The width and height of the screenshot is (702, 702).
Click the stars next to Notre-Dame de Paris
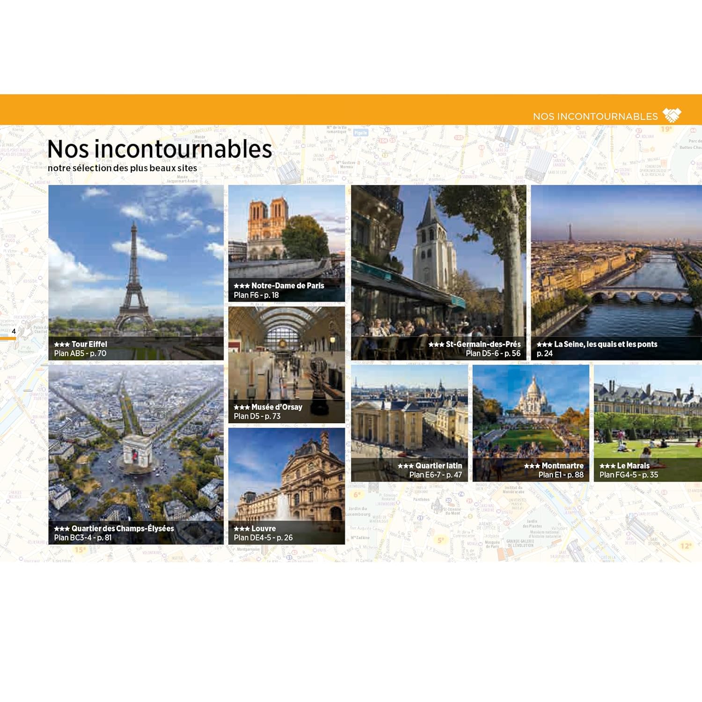pyautogui.click(x=241, y=286)
